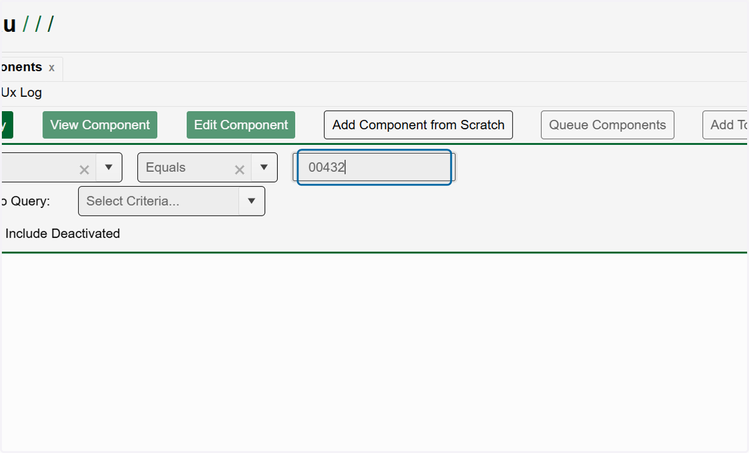The image size is (749, 453).
Task: Click the Include Deactivated label
Action: [x=62, y=234]
